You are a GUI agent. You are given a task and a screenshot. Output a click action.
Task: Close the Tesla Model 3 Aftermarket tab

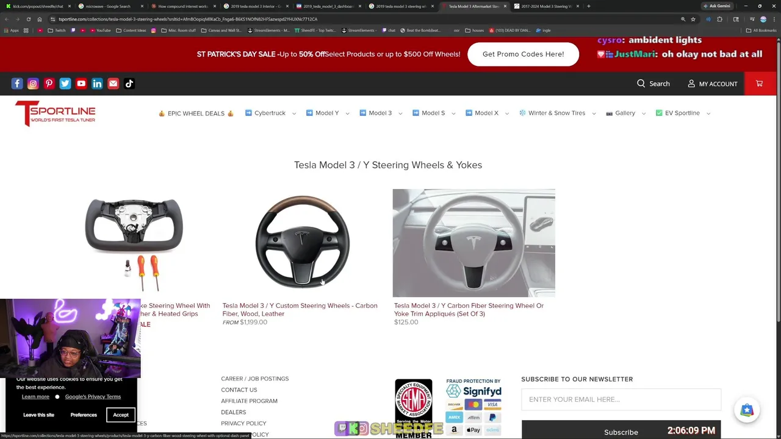point(505,6)
